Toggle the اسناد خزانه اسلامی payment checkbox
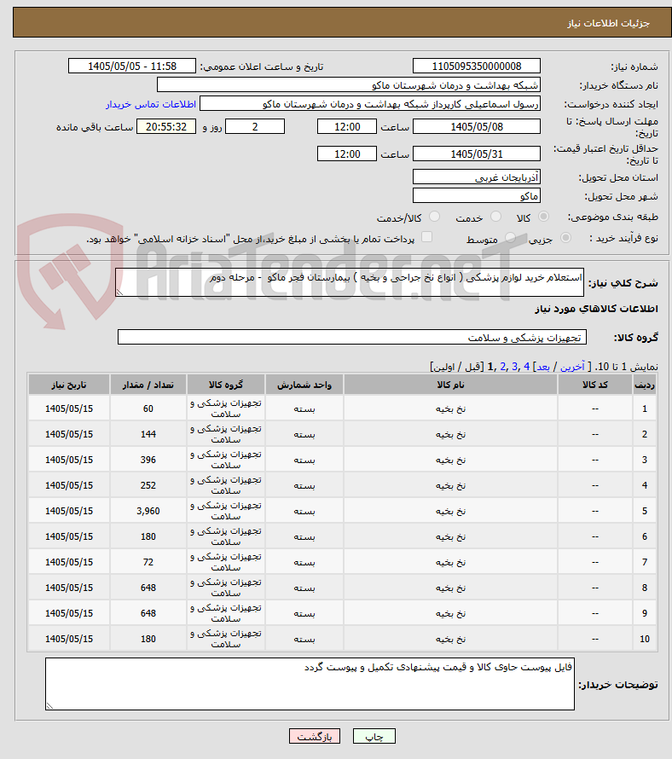 pyautogui.click(x=426, y=237)
